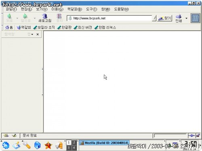Click the 찾기 search button

point(164,18)
